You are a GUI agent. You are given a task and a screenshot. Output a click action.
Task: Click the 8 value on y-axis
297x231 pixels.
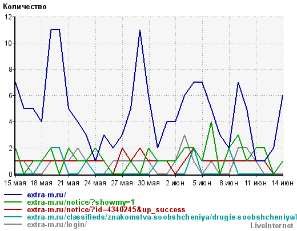pyautogui.click(x=10, y=70)
